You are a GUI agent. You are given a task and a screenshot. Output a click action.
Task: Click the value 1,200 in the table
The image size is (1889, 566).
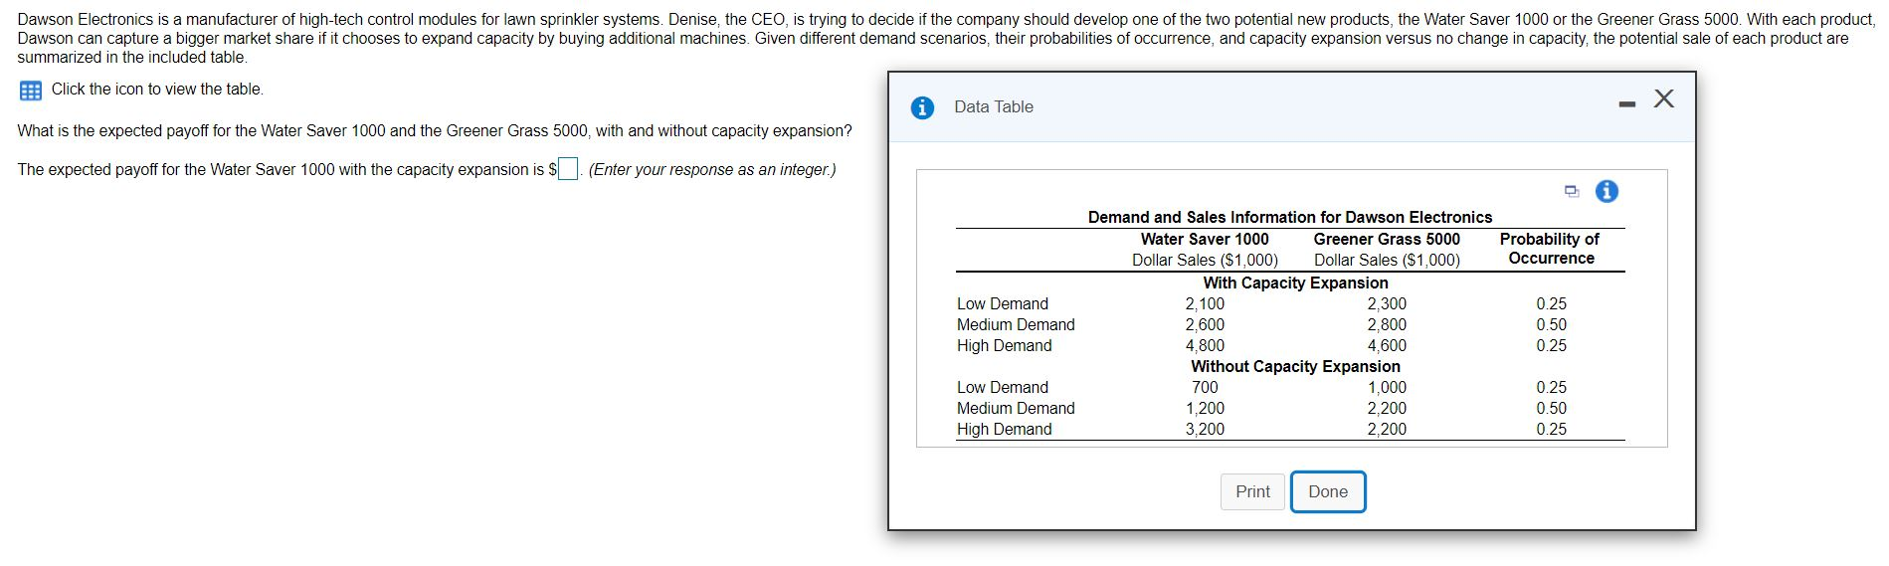click(1205, 408)
